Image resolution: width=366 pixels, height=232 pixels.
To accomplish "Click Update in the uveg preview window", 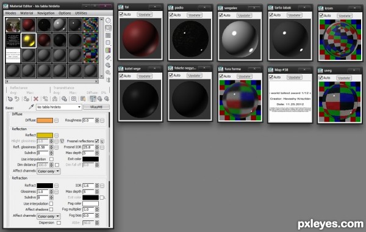I will 344,78.
